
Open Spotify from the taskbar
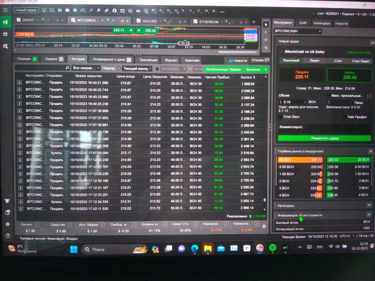[x=273, y=248]
